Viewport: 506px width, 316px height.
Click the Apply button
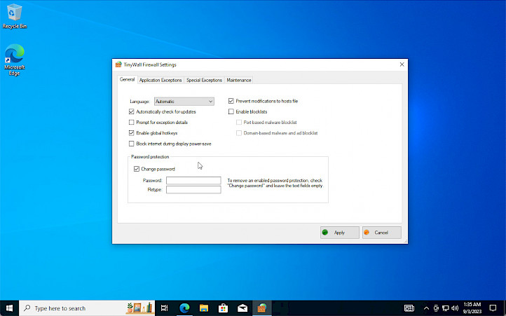pyautogui.click(x=339, y=233)
